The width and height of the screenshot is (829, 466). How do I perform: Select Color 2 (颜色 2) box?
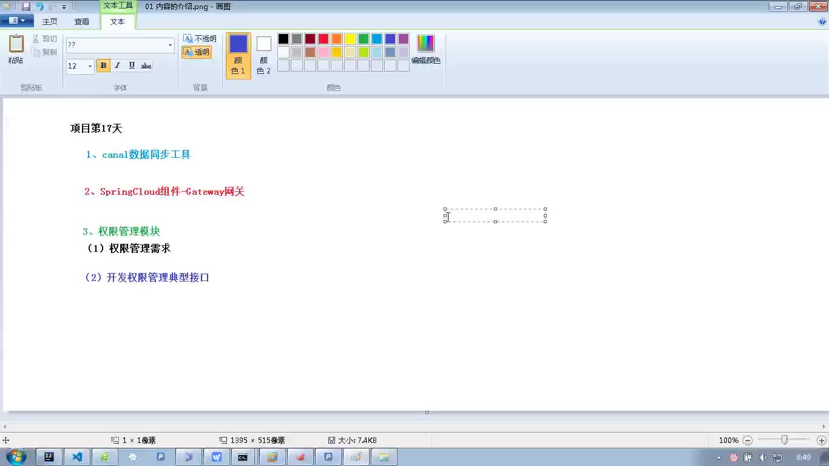pyautogui.click(x=263, y=55)
